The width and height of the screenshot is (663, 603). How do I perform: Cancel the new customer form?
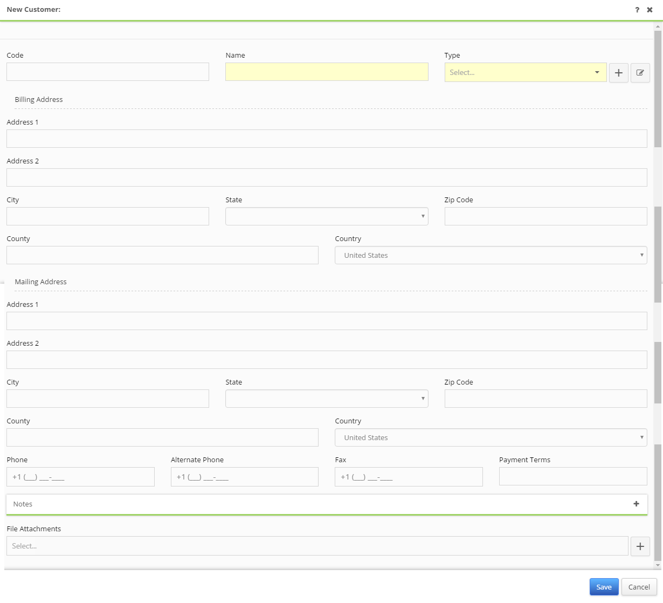point(639,587)
